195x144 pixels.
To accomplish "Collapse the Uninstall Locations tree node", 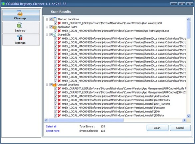I will point(47,85).
